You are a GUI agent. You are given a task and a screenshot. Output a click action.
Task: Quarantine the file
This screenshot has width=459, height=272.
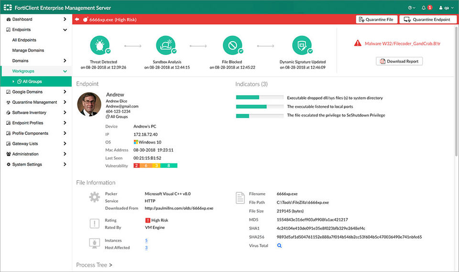(377, 20)
